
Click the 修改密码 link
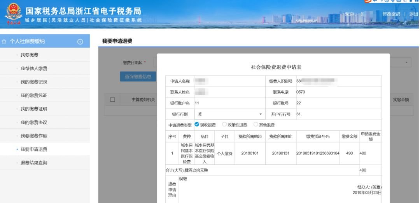point(391,14)
